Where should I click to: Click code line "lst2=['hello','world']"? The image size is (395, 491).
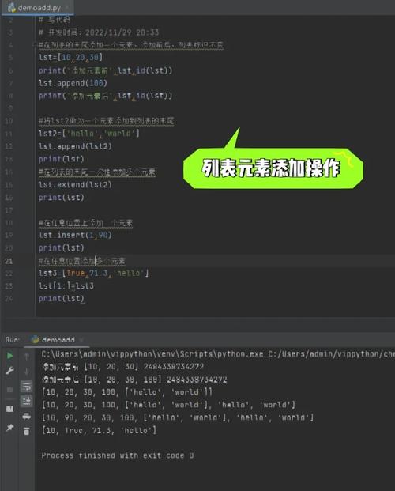click(x=89, y=134)
